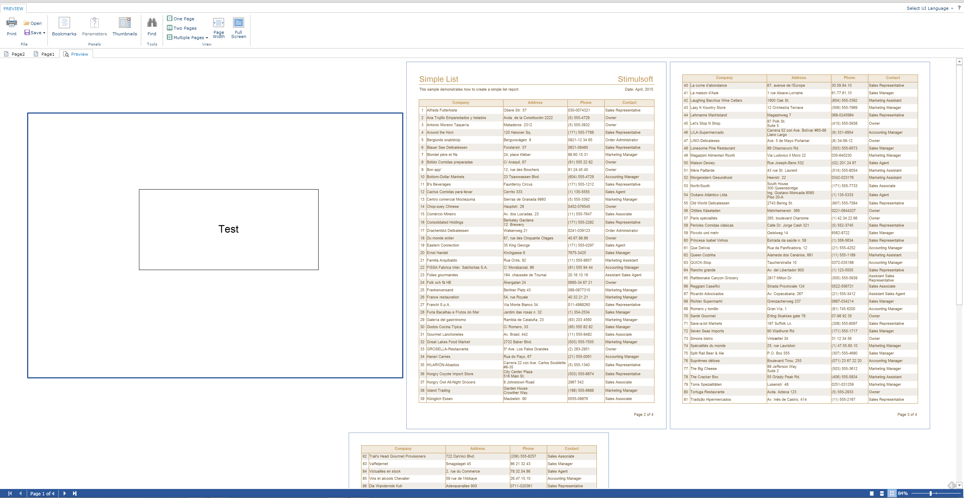Toggle the Bookmarks panel
The image size is (964, 498).
pos(64,27)
